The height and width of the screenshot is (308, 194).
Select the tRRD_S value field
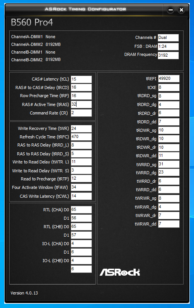point(81,153)
